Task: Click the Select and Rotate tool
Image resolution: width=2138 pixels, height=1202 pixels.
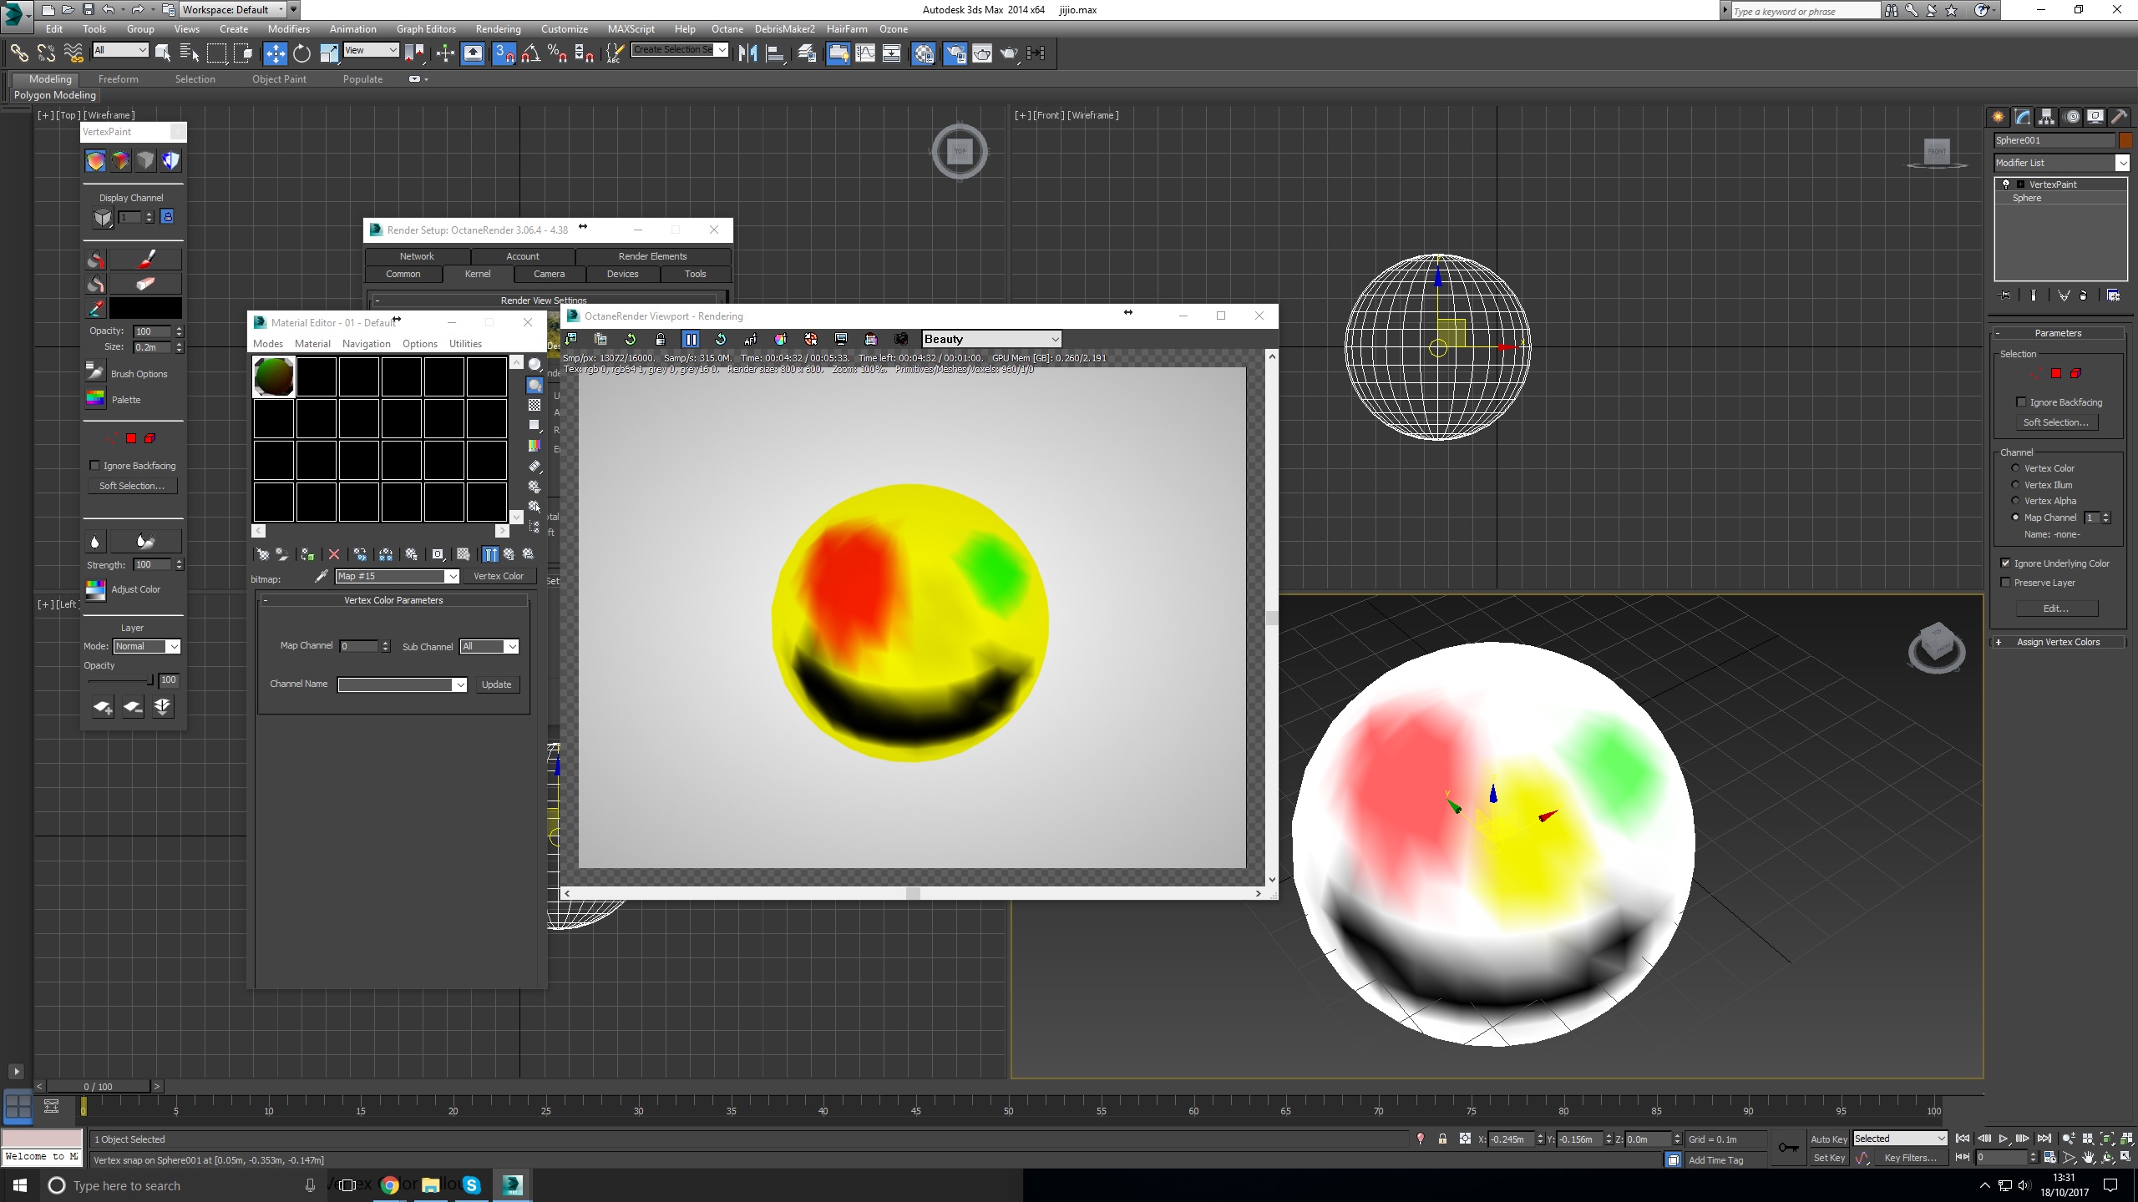Action: pos(301,53)
